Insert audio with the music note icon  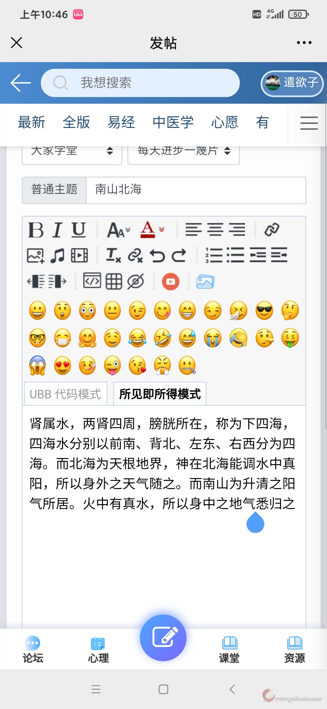point(58,256)
